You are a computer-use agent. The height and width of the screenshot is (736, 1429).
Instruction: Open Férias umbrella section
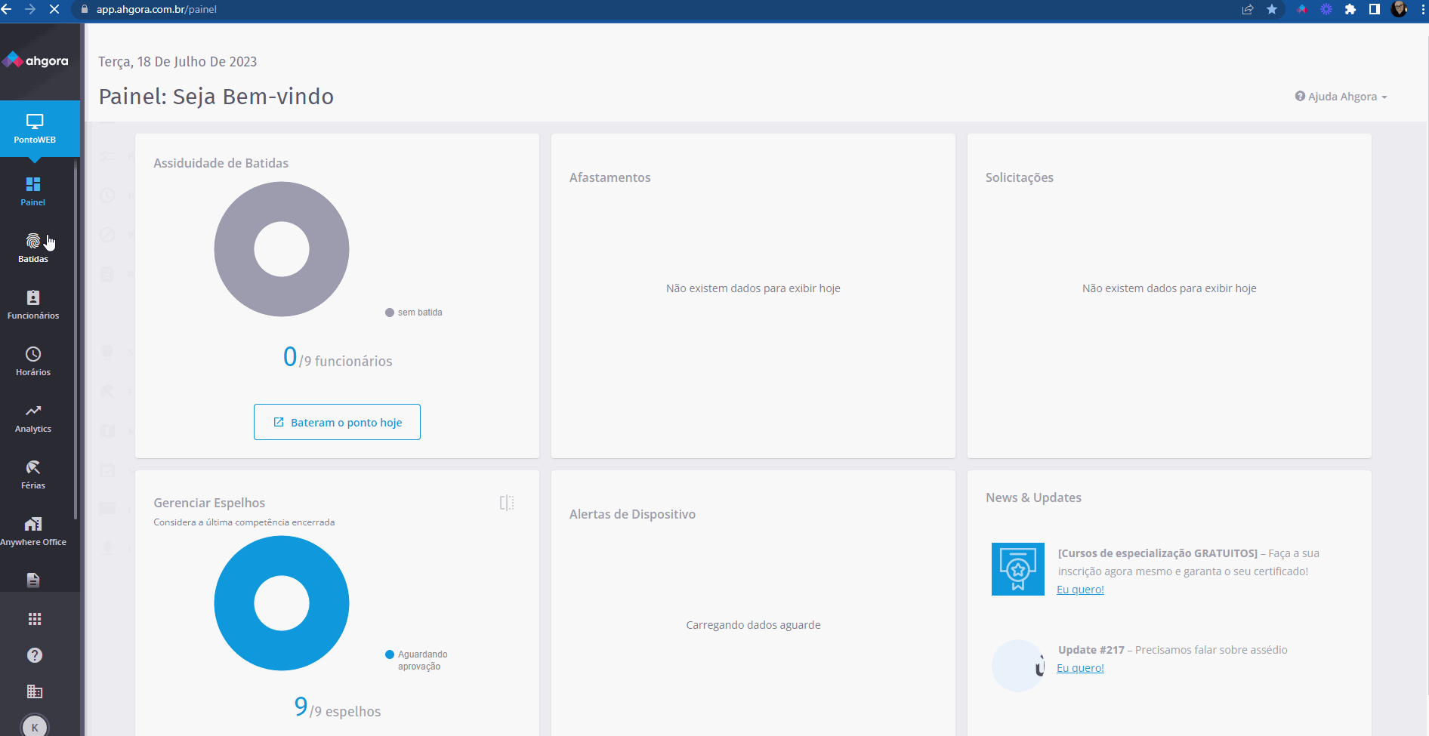pyautogui.click(x=33, y=475)
